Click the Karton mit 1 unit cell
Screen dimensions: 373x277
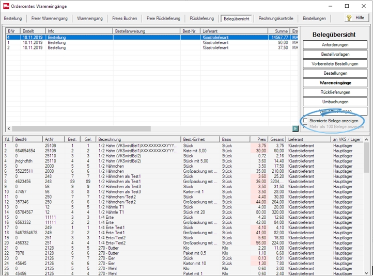(193, 191)
